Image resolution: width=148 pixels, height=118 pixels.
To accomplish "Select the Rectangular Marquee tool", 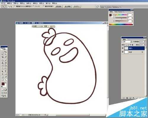I will tap(3, 52).
